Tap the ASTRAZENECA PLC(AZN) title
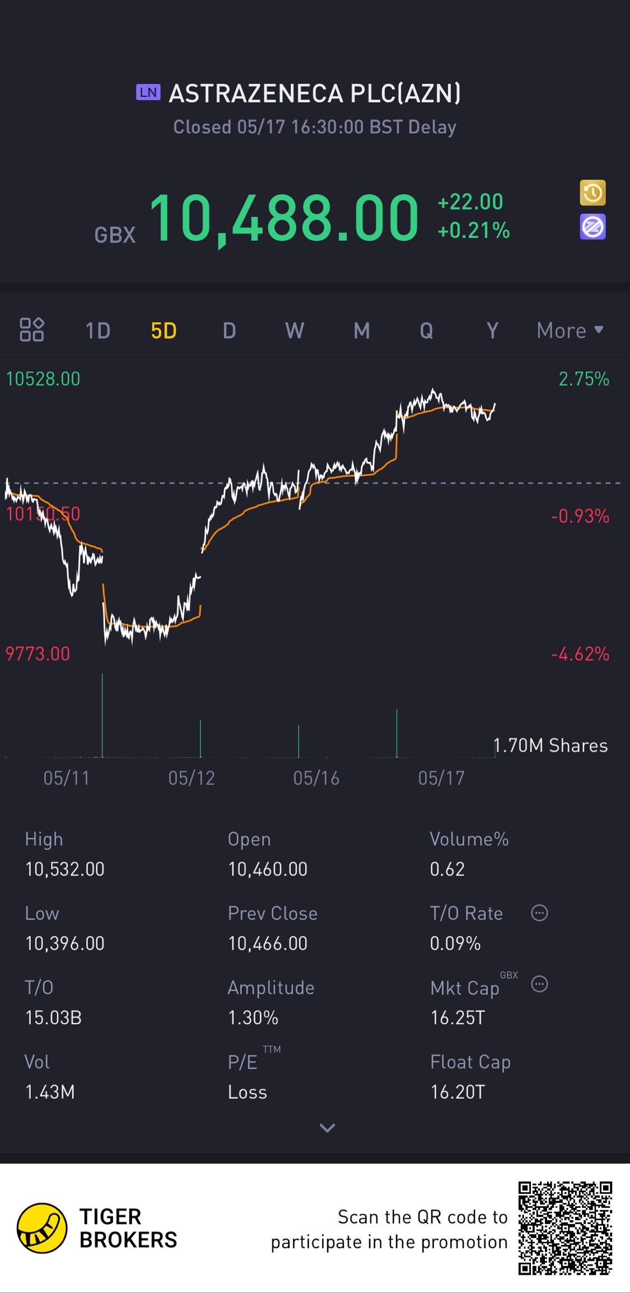Screen dimensions: 630x1293 tap(315, 93)
